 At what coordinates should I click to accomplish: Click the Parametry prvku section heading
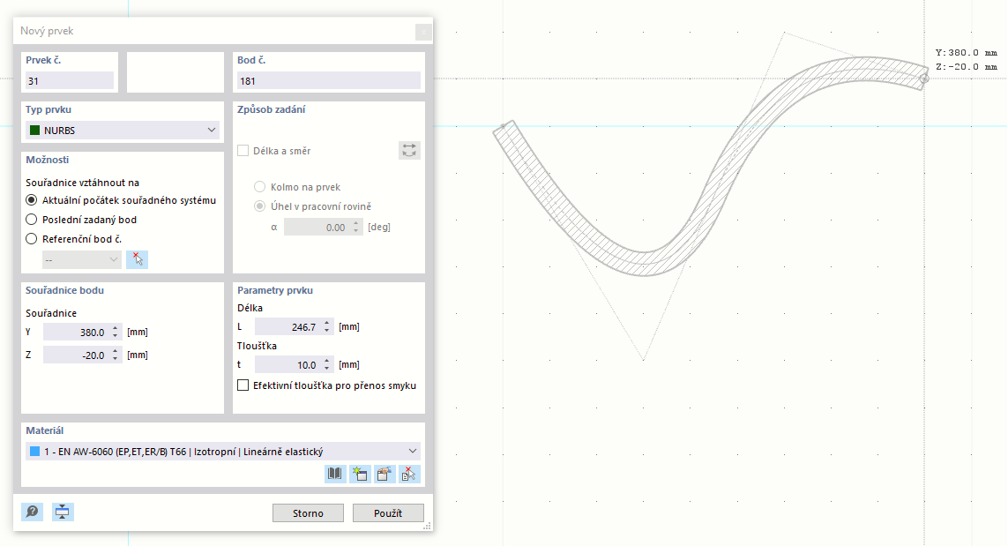(275, 290)
